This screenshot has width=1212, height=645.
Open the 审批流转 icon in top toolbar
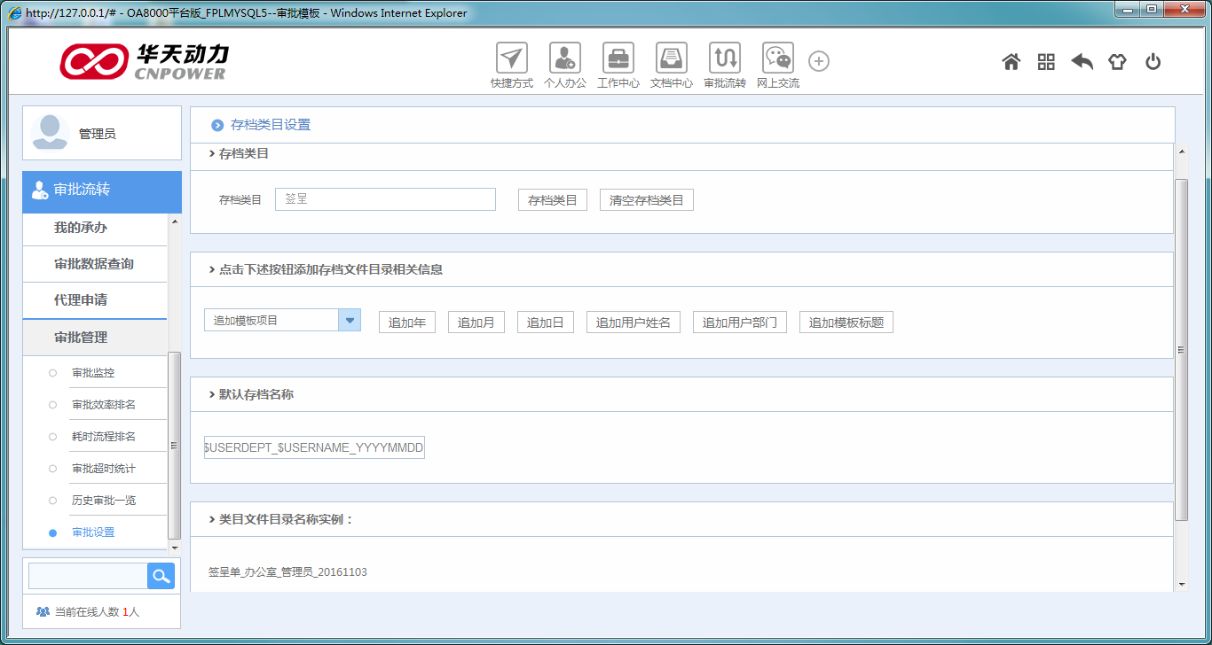[724, 59]
